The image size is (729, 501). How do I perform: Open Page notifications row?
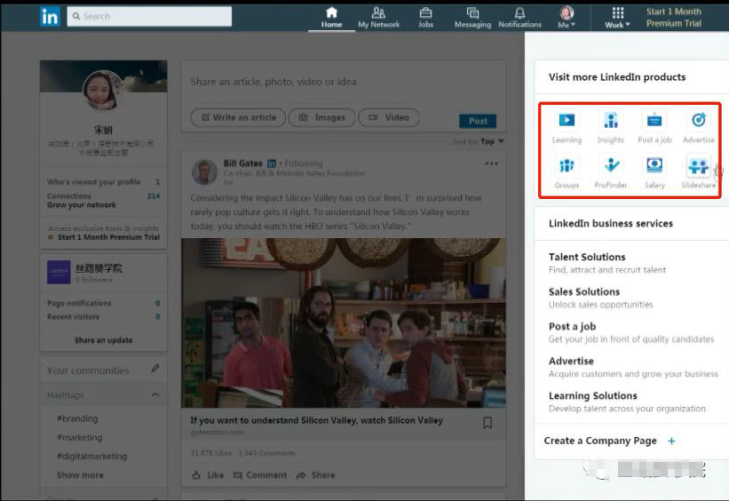[103, 303]
